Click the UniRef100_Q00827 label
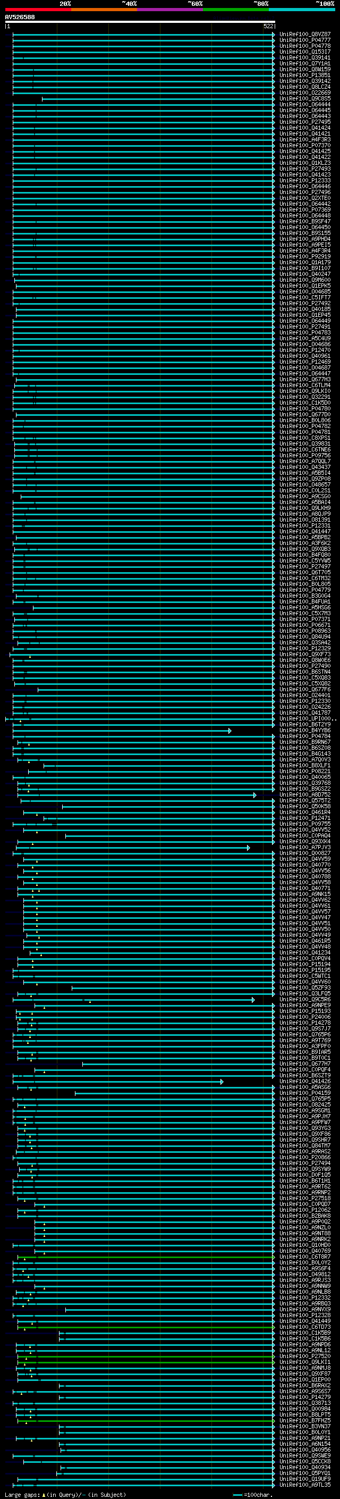Viewport: 340px width, 1499px height. [x=304, y=853]
